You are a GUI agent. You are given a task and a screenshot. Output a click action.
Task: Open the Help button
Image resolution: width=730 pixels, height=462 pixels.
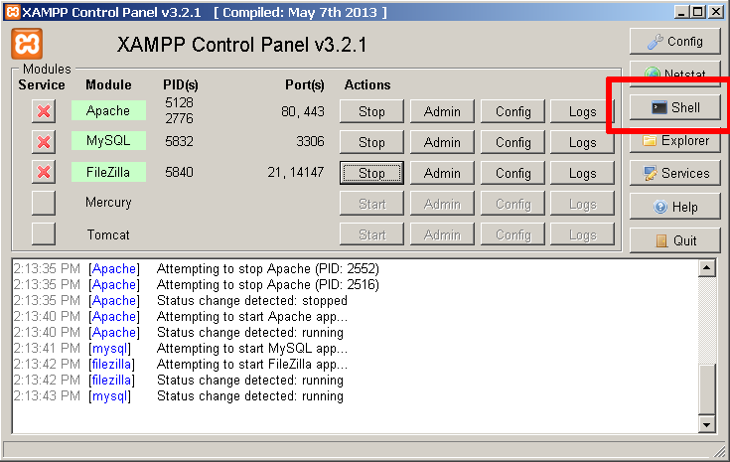(x=674, y=207)
